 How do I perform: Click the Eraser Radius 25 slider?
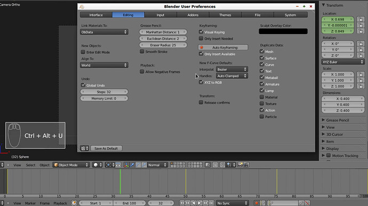click(163, 45)
